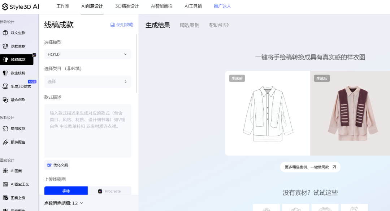The width and height of the screenshot is (390, 211).
Task: Open the 推广达人 menu item
Action: point(222,6)
